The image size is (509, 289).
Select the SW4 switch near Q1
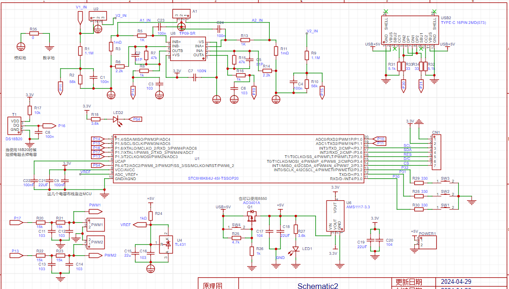236,228
